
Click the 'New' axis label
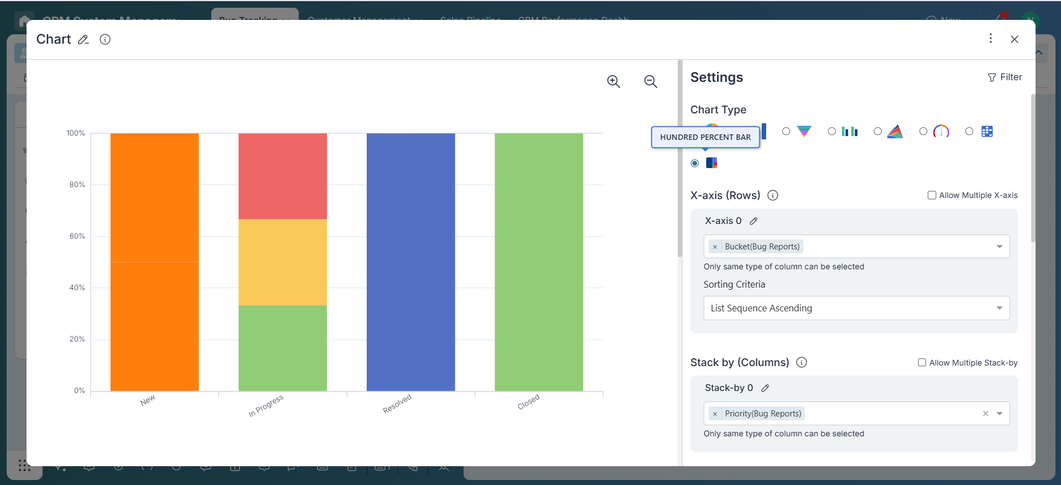coord(148,400)
